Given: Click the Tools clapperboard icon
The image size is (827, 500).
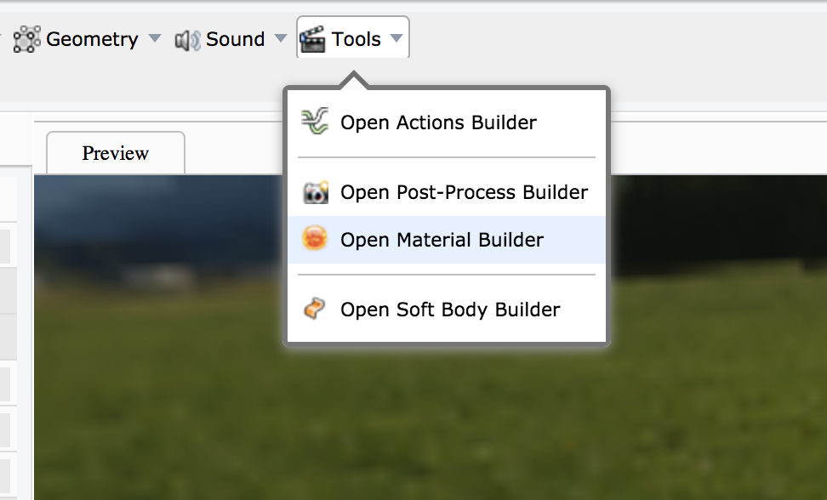Looking at the screenshot, I should [x=312, y=39].
